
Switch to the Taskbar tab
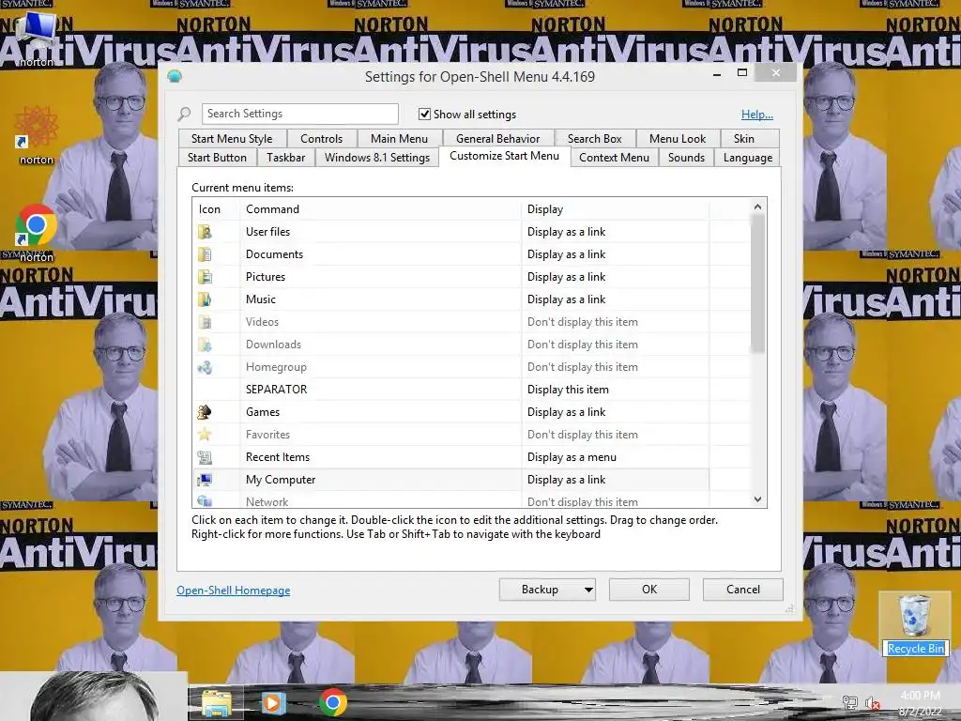[285, 158]
